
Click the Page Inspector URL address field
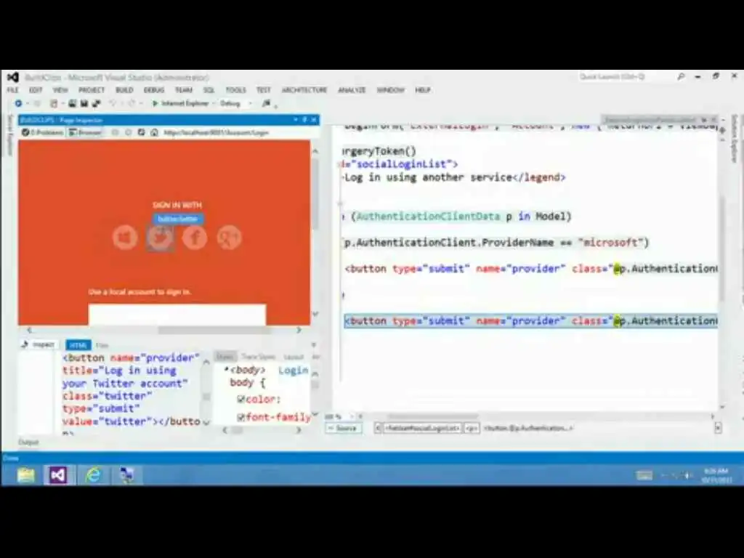pos(238,132)
